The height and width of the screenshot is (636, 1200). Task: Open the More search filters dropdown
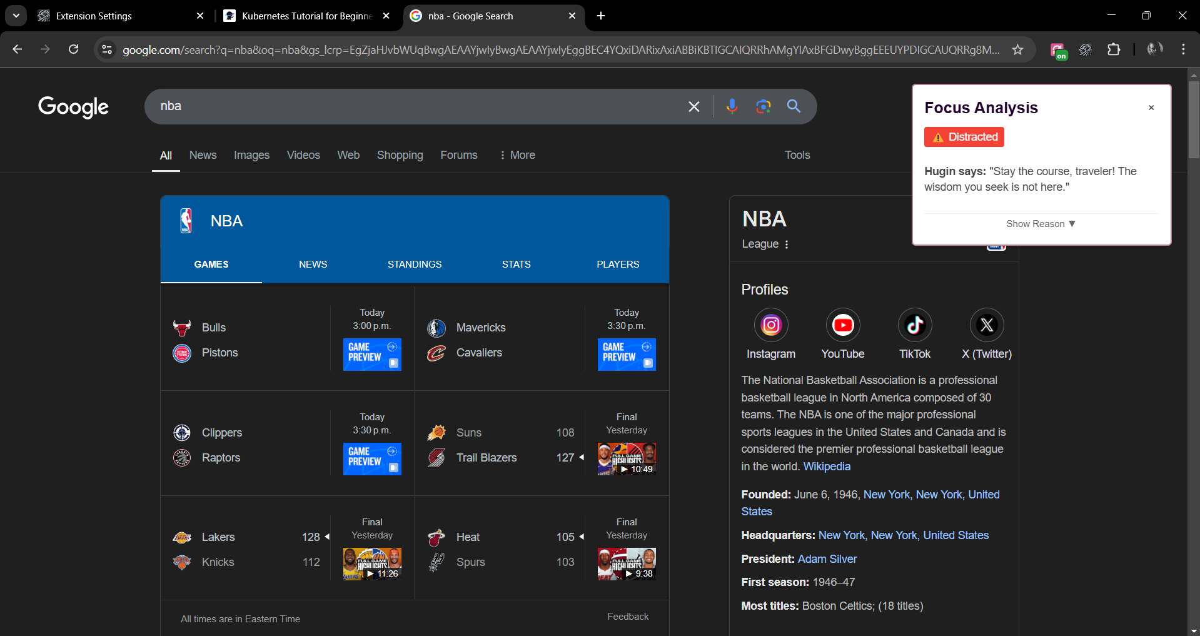click(x=517, y=155)
